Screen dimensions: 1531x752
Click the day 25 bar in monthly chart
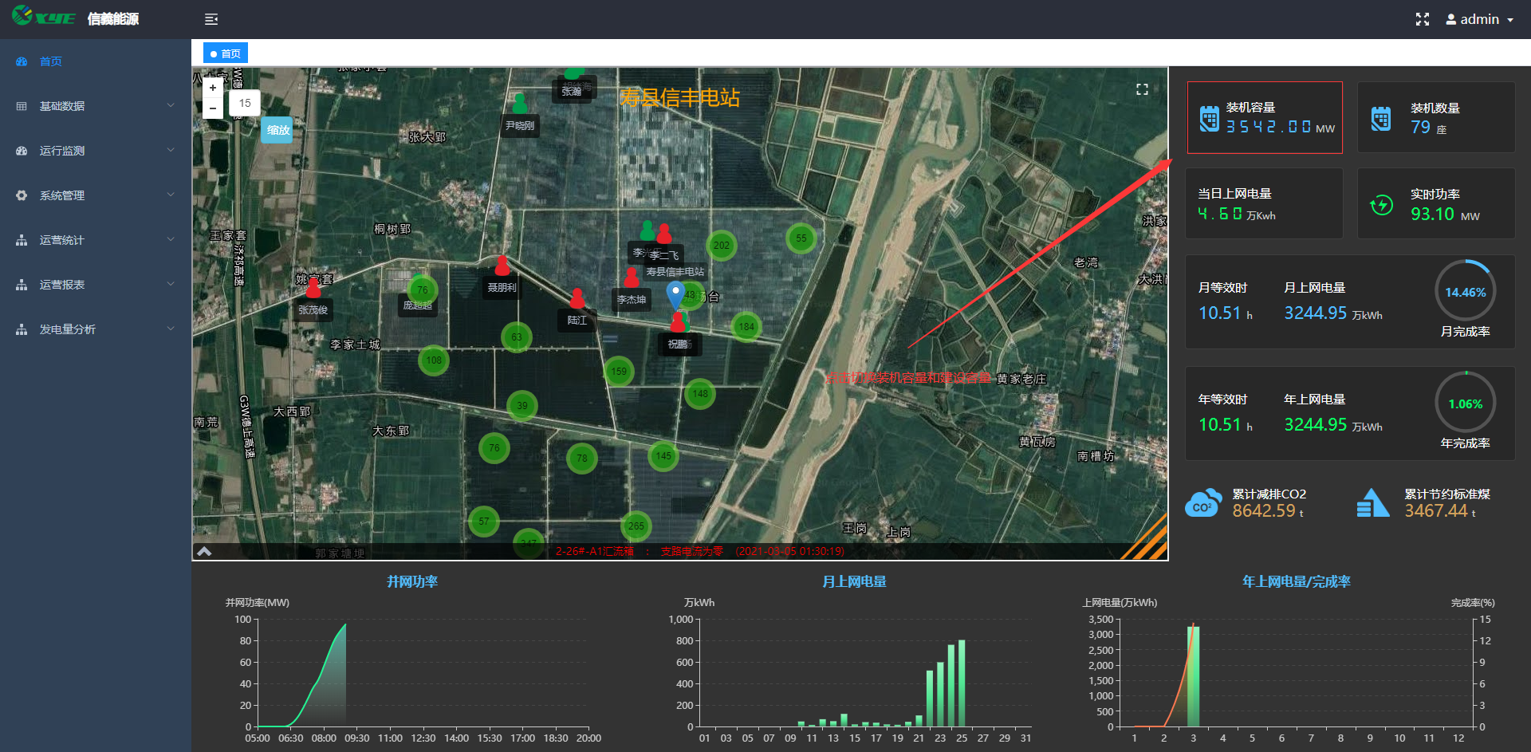(x=962, y=683)
